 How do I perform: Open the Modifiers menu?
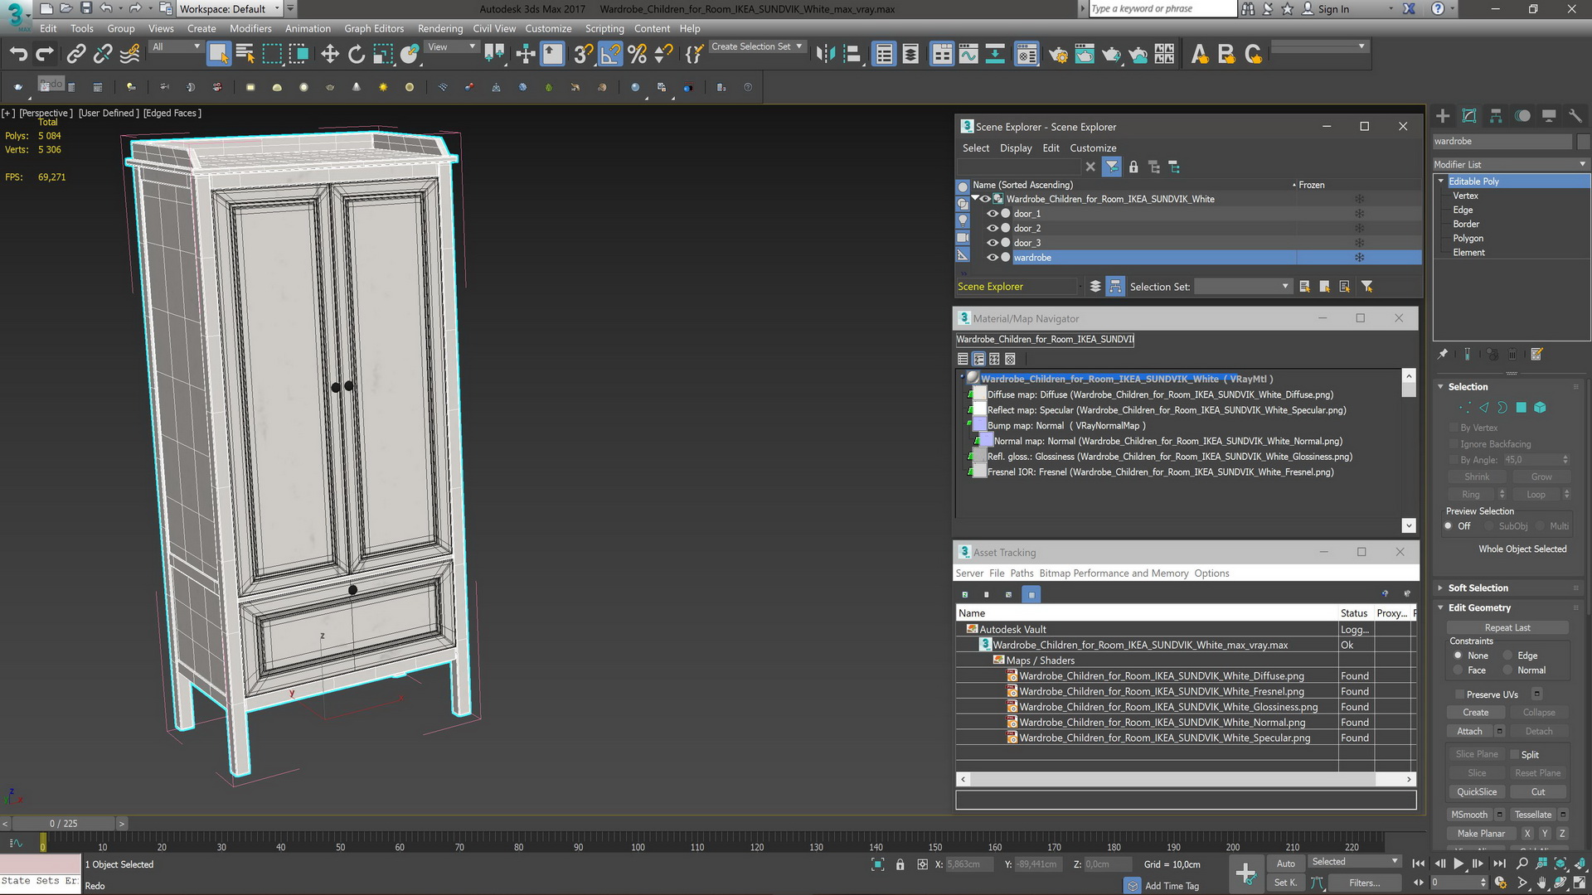point(250,28)
